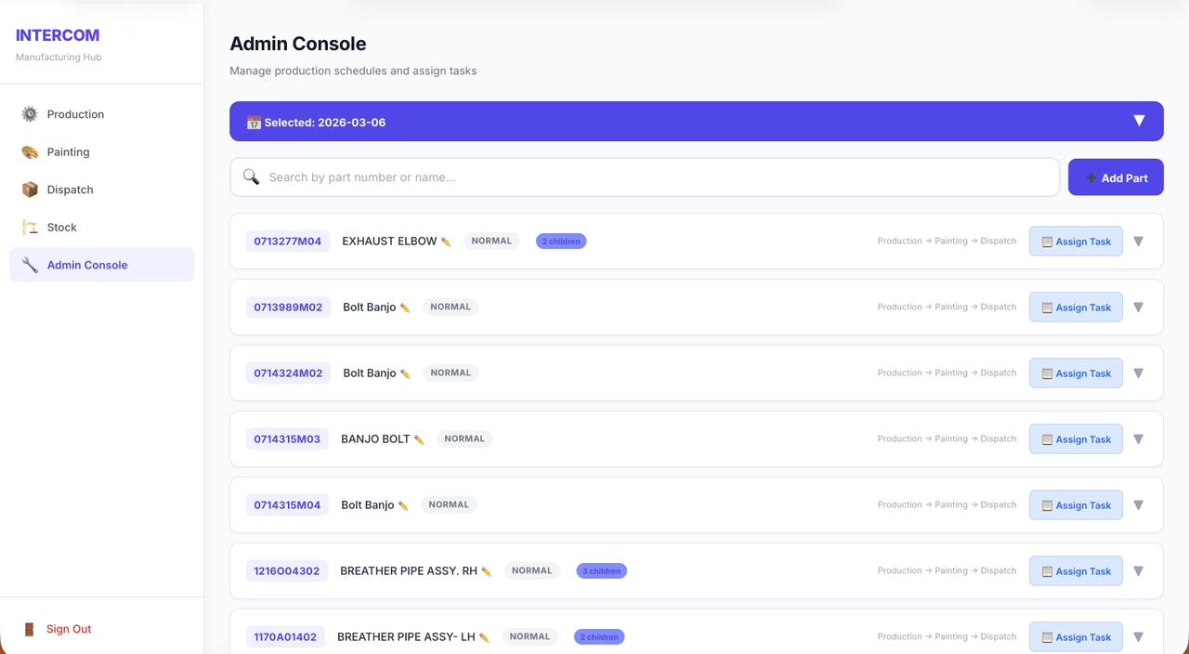Click calendar icon in selected date bar

(254, 123)
